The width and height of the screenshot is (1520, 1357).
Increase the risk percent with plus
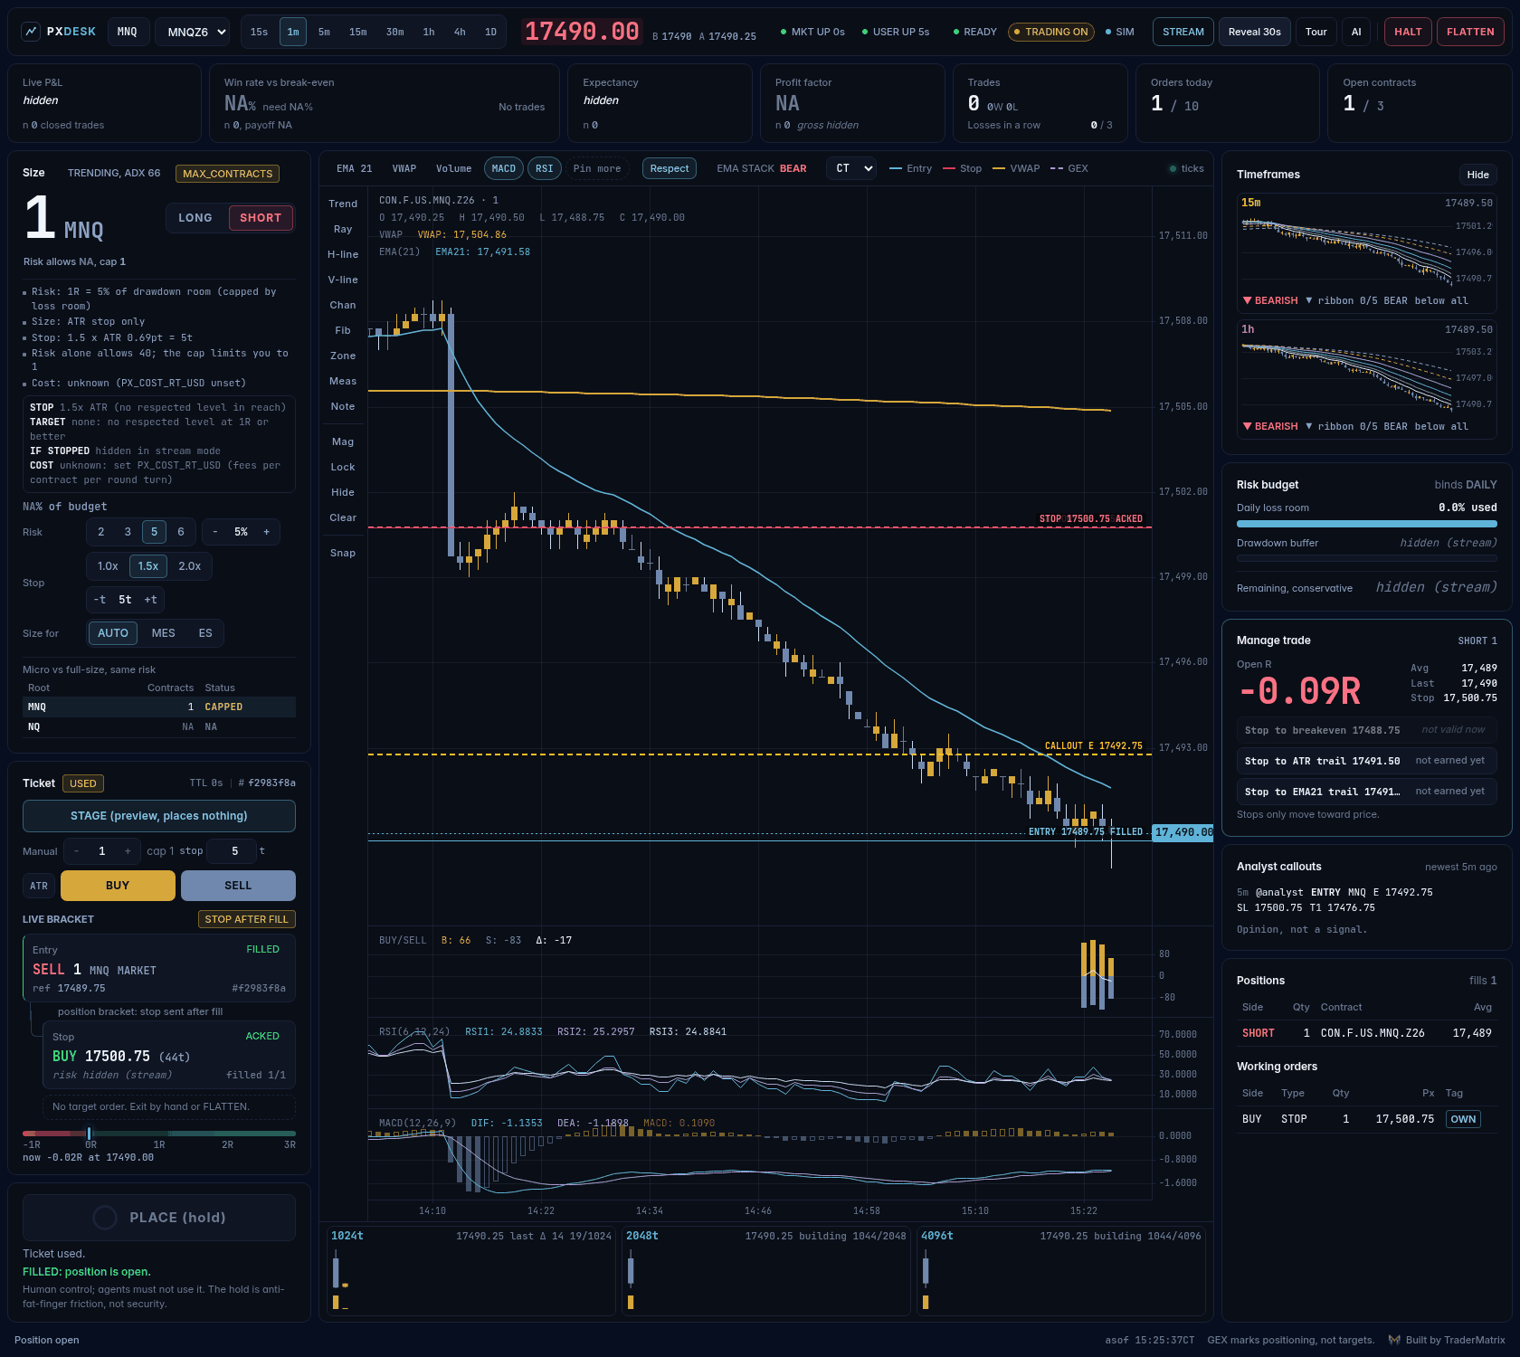266,532
